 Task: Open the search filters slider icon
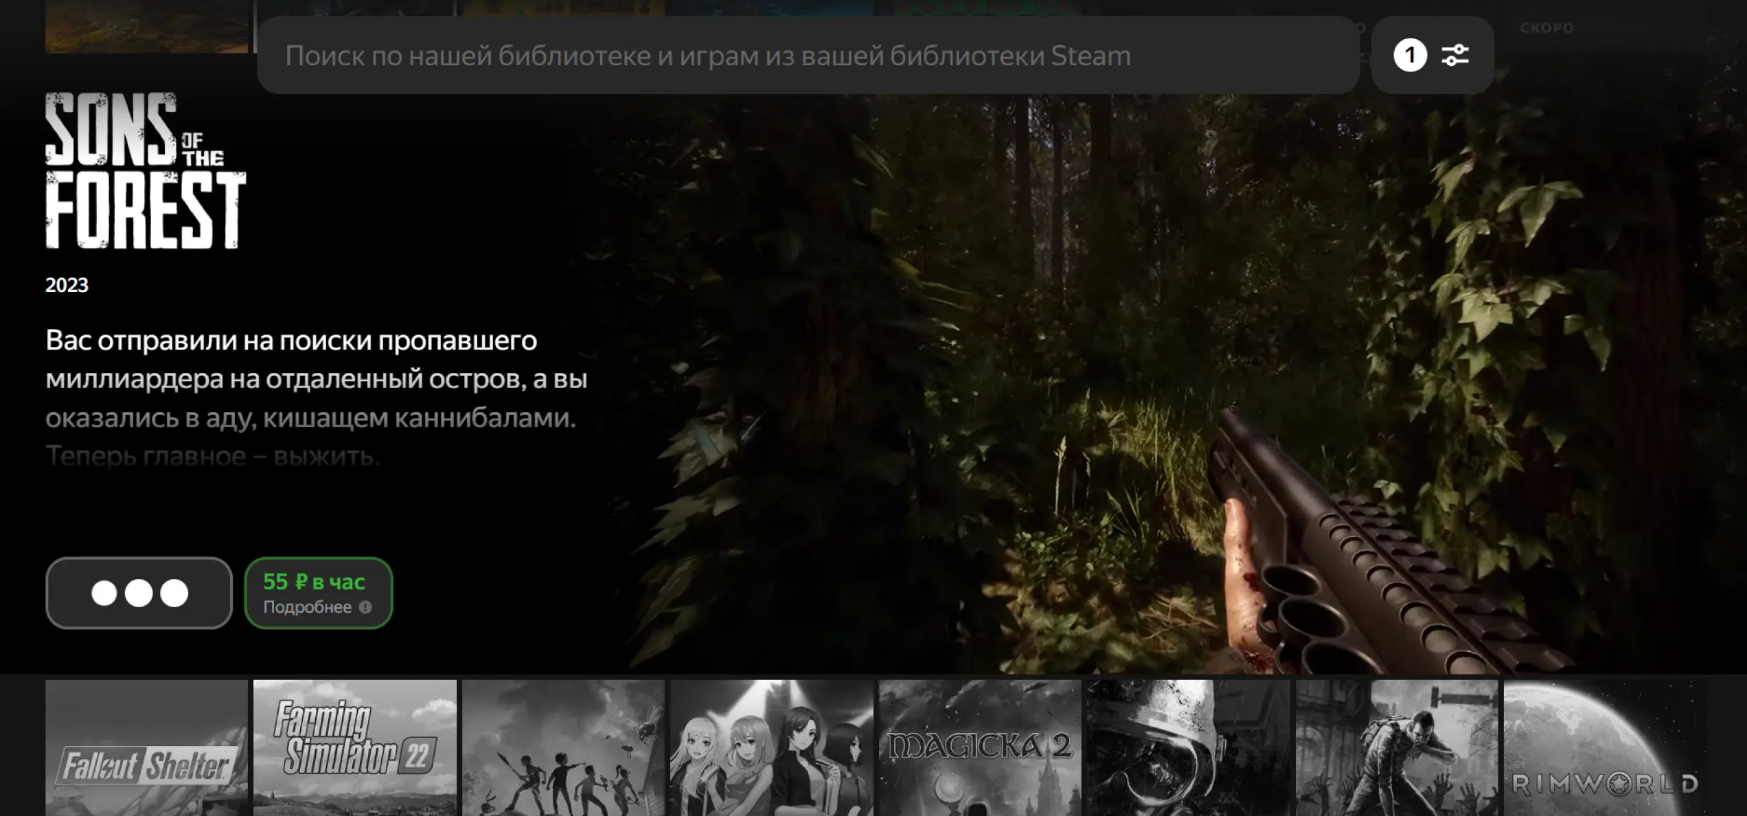point(1454,55)
